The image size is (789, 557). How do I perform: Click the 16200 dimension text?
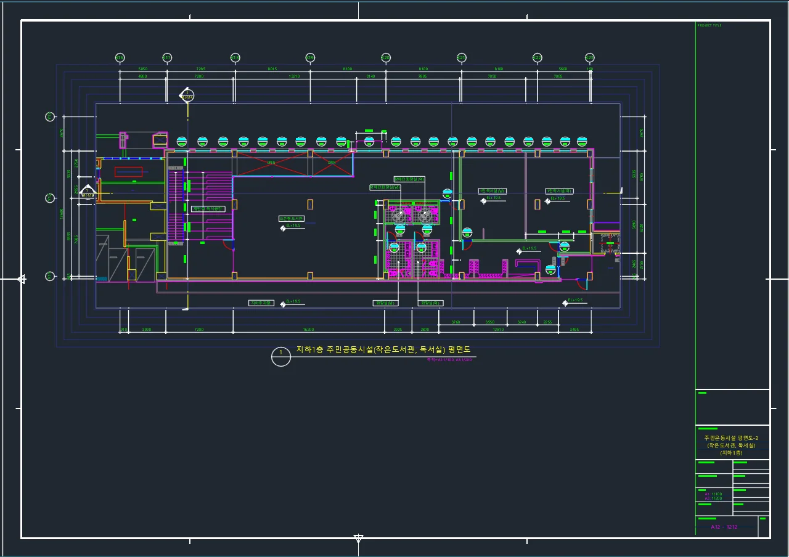[x=308, y=330]
